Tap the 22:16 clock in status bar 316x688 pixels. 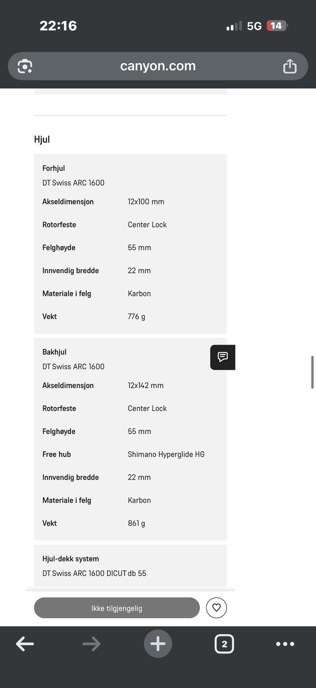click(x=58, y=26)
